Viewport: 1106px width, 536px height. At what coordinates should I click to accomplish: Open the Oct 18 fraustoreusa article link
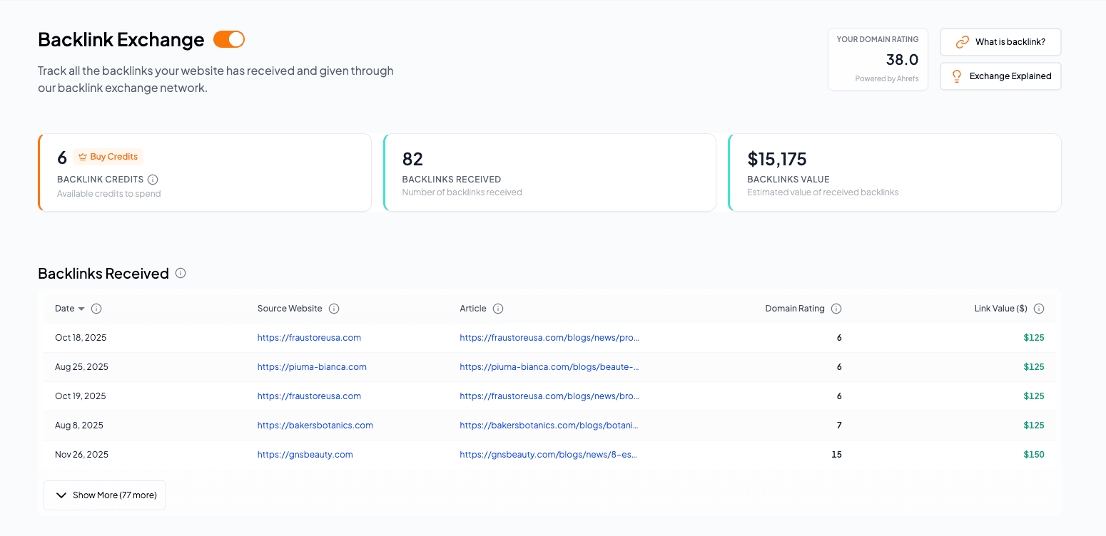click(549, 337)
